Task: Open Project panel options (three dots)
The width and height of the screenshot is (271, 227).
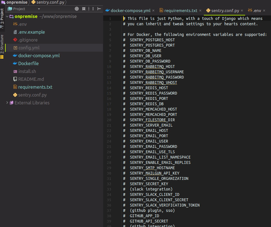Action: [93, 9]
